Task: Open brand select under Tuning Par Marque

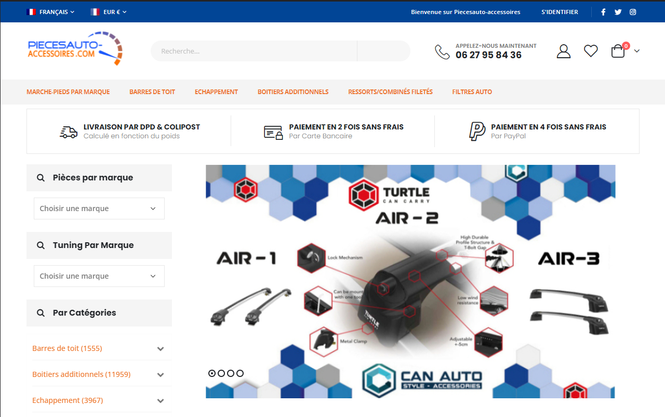Action: (x=99, y=276)
